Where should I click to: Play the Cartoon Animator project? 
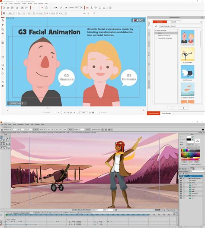pyautogui.click(x=58, y=113)
